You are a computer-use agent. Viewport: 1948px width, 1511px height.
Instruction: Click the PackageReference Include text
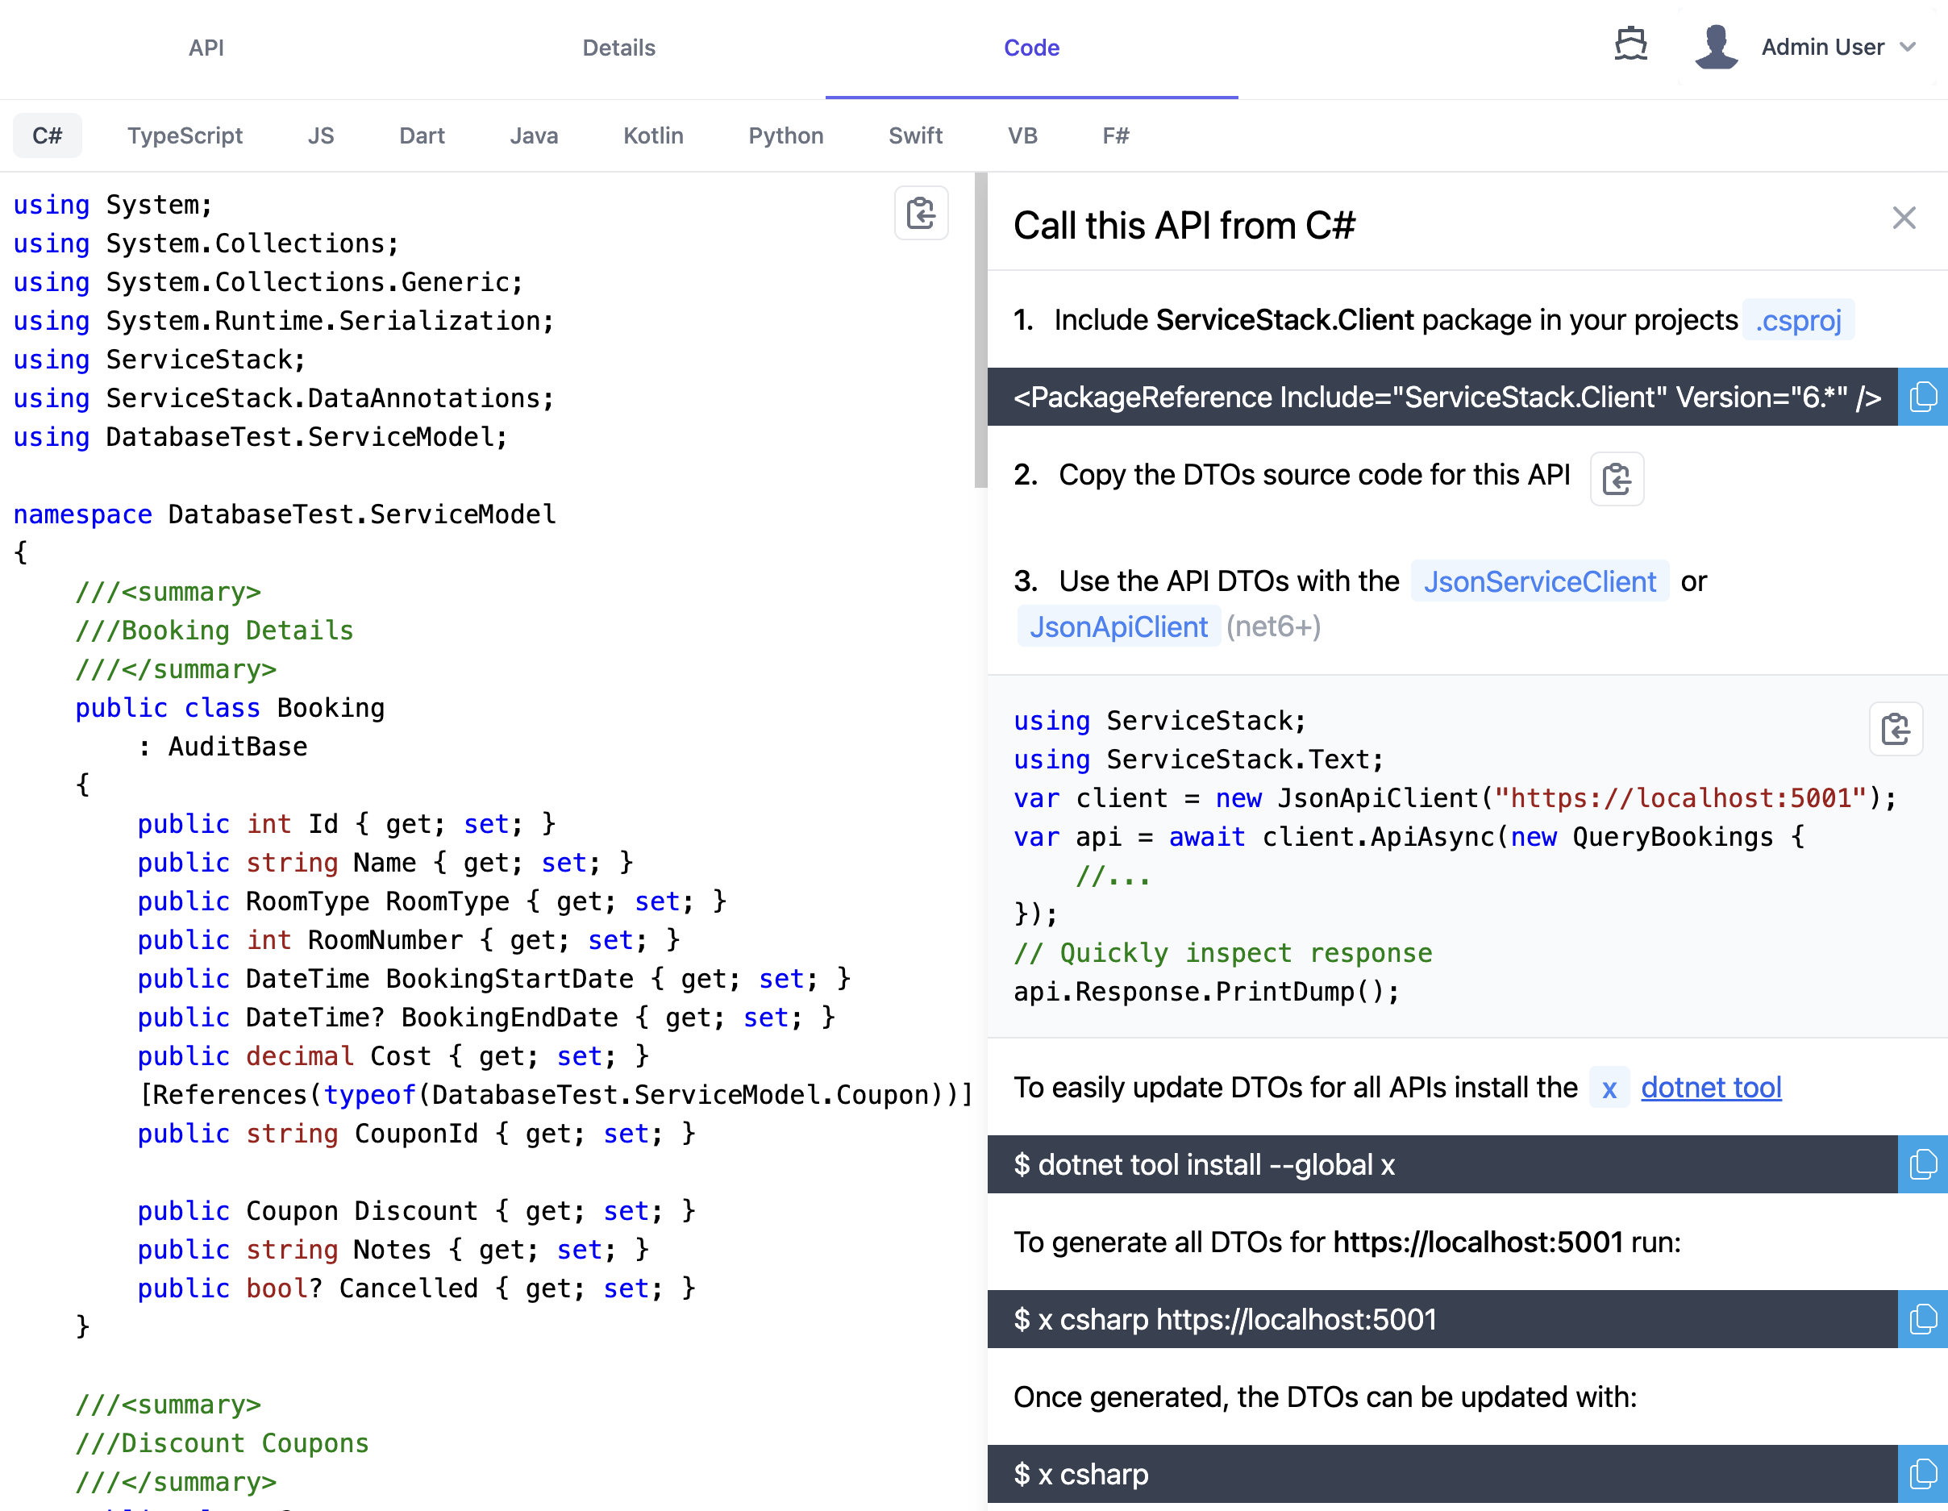coord(1446,397)
